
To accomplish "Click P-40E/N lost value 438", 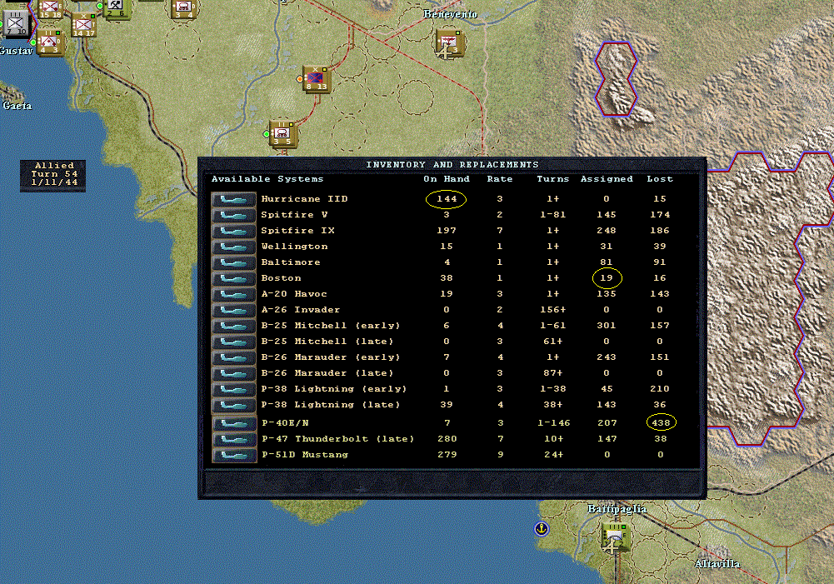I will 661,423.
